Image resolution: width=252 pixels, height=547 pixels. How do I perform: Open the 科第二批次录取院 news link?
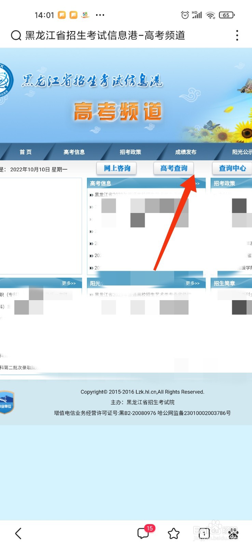pos(19,368)
